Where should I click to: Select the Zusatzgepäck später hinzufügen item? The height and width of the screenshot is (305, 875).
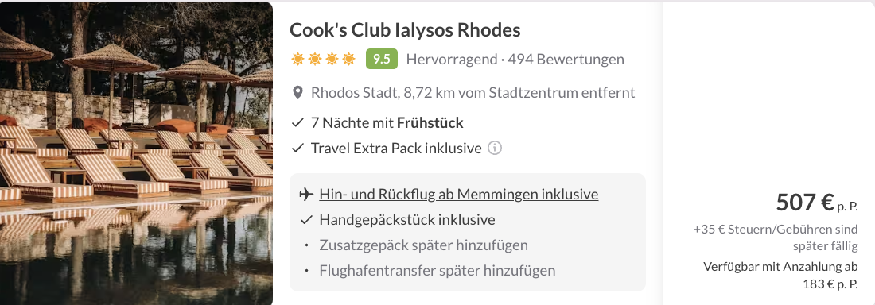click(x=423, y=245)
